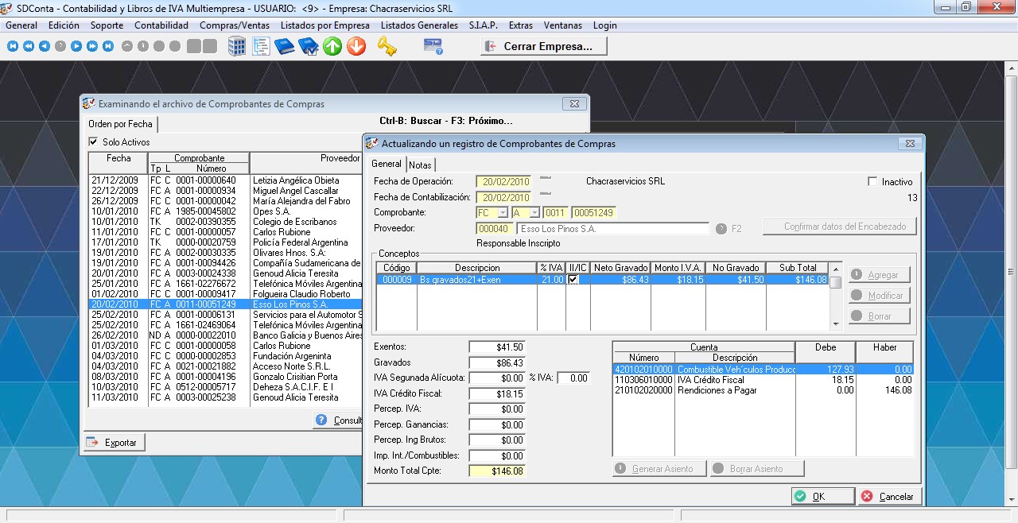Go to first record navigation icon
The height and width of the screenshot is (523, 1018).
pyautogui.click(x=13, y=47)
